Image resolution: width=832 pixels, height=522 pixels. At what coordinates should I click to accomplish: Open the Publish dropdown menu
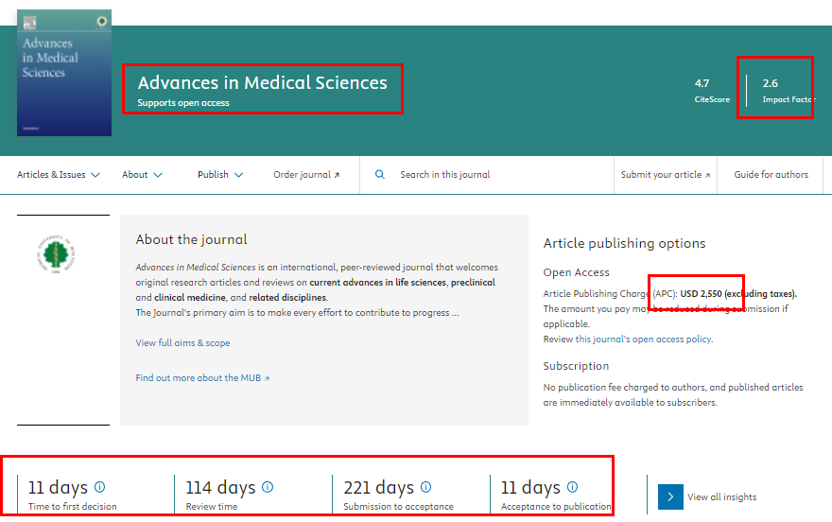[220, 175]
